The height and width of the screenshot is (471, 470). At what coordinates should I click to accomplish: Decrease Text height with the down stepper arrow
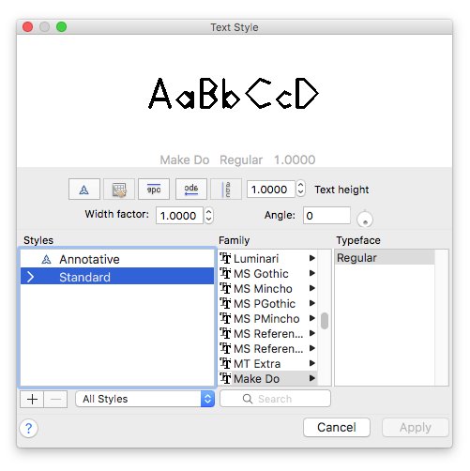[300, 193]
